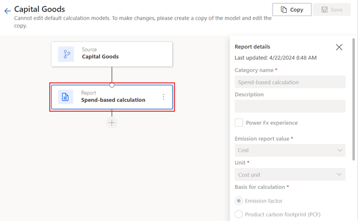
Task: Click the Category name input field
Action: pyautogui.click(x=290, y=82)
